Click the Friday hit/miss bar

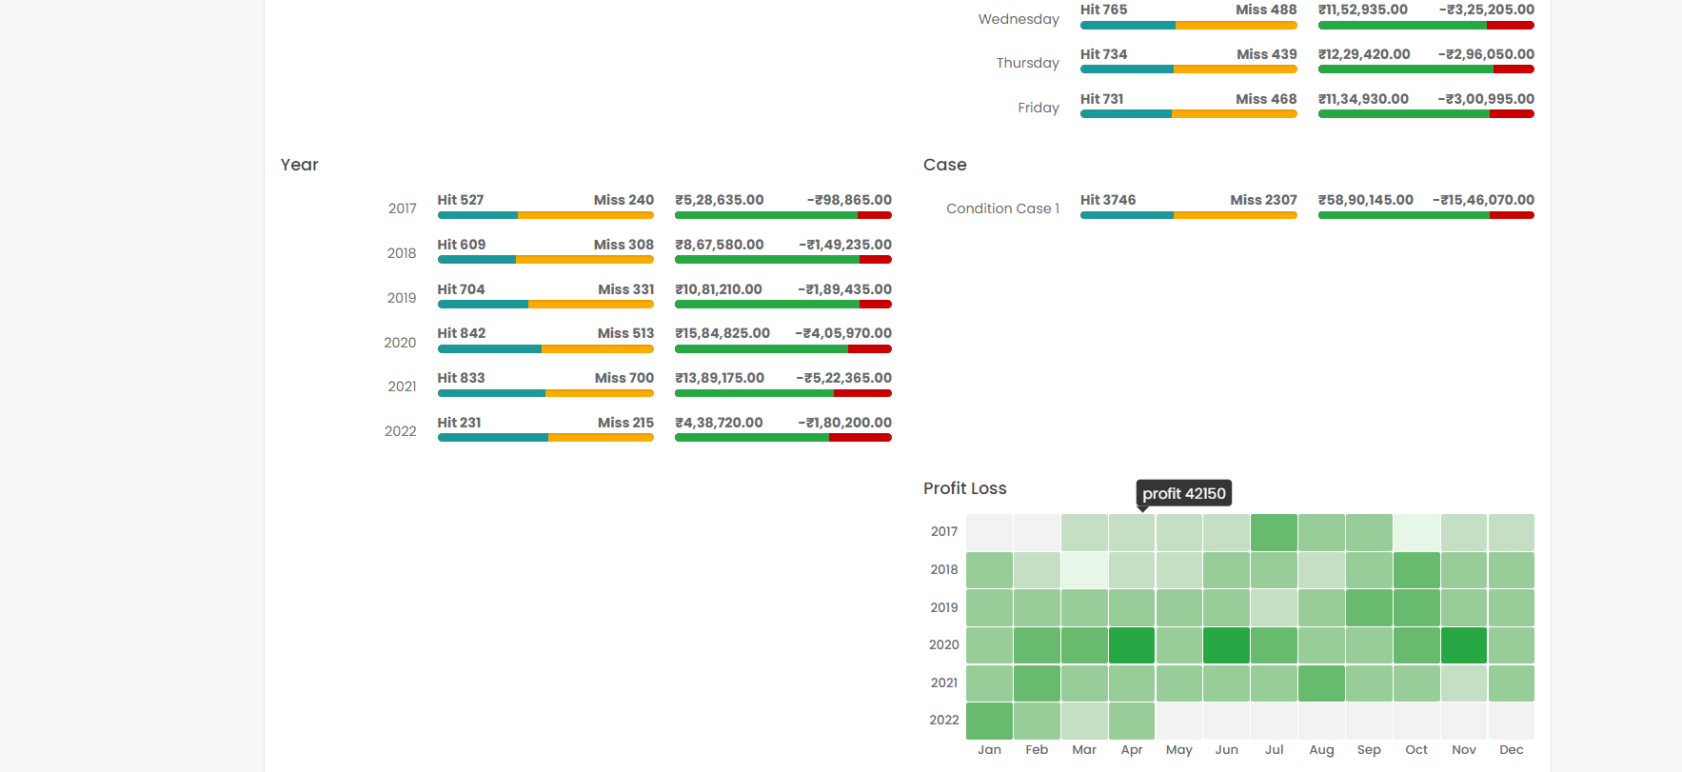coord(1188,114)
